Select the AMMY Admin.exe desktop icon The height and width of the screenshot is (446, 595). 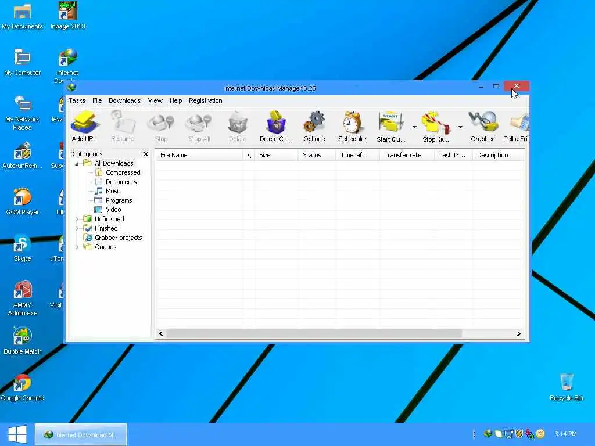tap(23, 298)
